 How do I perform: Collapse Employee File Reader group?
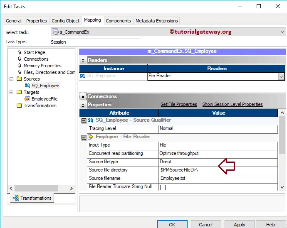pyautogui.click(x=84, y=137)
